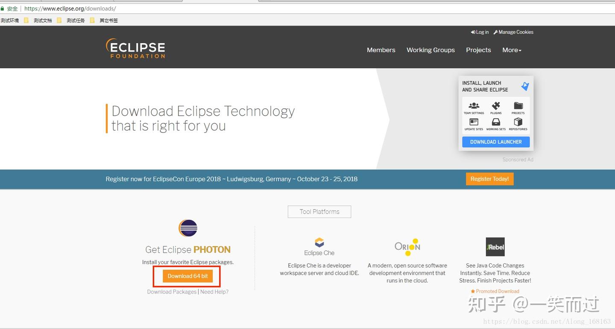
Task: Open the Need Help? link
Action: click(214, 291)
